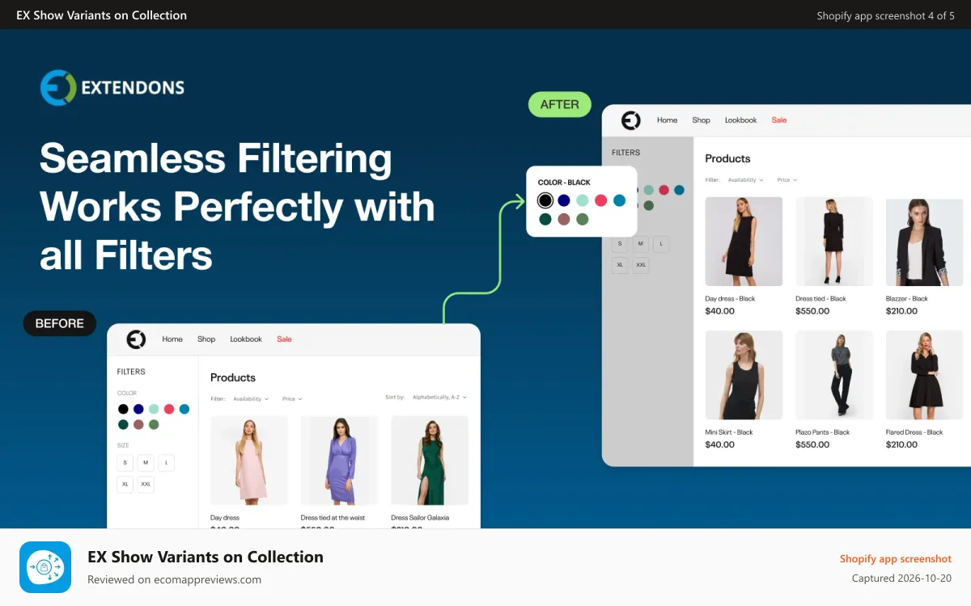Select teal blue swatch in Color - Black popup
971x606 pixels.
tap(619, 200)
